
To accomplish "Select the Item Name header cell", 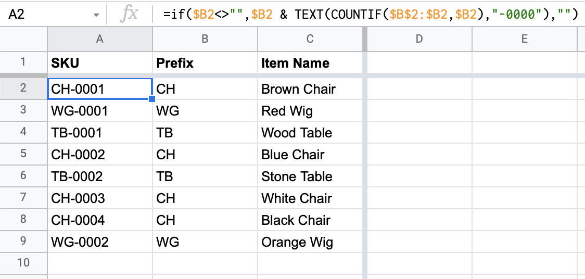I will pos(310,62).
